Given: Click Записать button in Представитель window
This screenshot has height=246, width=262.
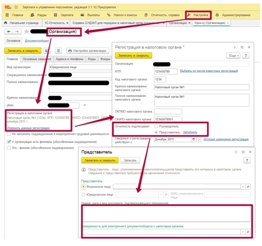Looking at the screenshot, I should point(130,160).
